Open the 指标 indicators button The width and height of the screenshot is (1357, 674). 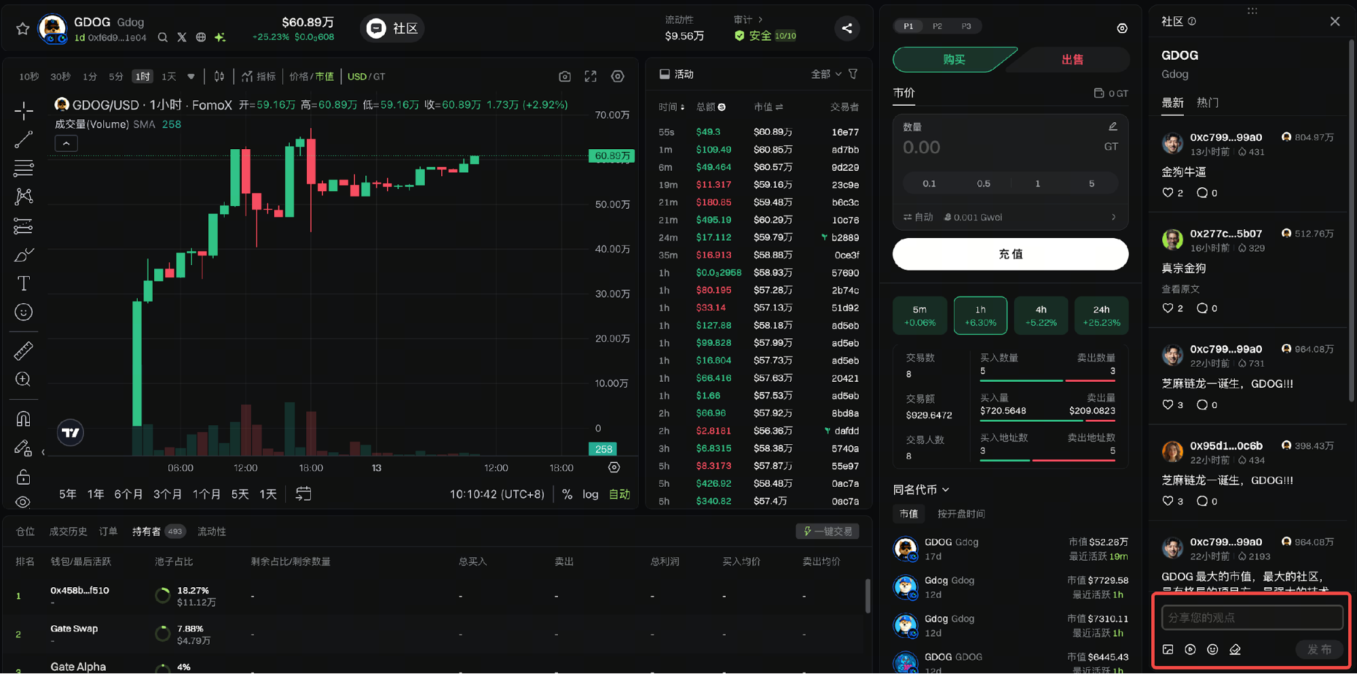(259, 77)
